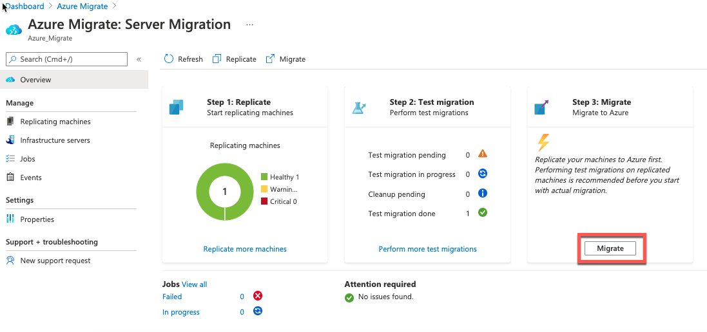Open Replicating machines in Manage section
Image resolution: width=707 pixels, height=332 pixels.
(x=55, y=122)
